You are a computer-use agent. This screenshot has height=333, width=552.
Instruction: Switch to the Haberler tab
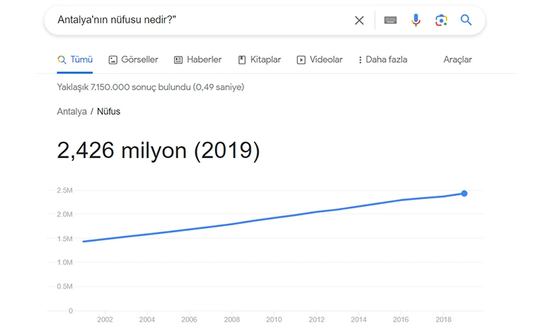[x=204, y=60]
